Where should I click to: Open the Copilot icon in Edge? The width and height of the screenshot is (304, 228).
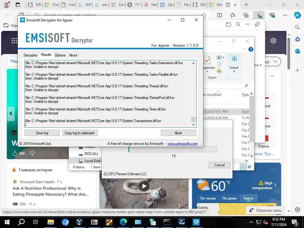coord(297,15)
